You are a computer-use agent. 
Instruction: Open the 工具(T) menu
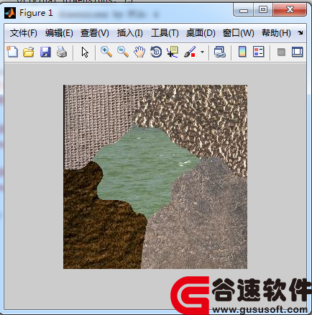pyautogui.click(x=165, y=33)
